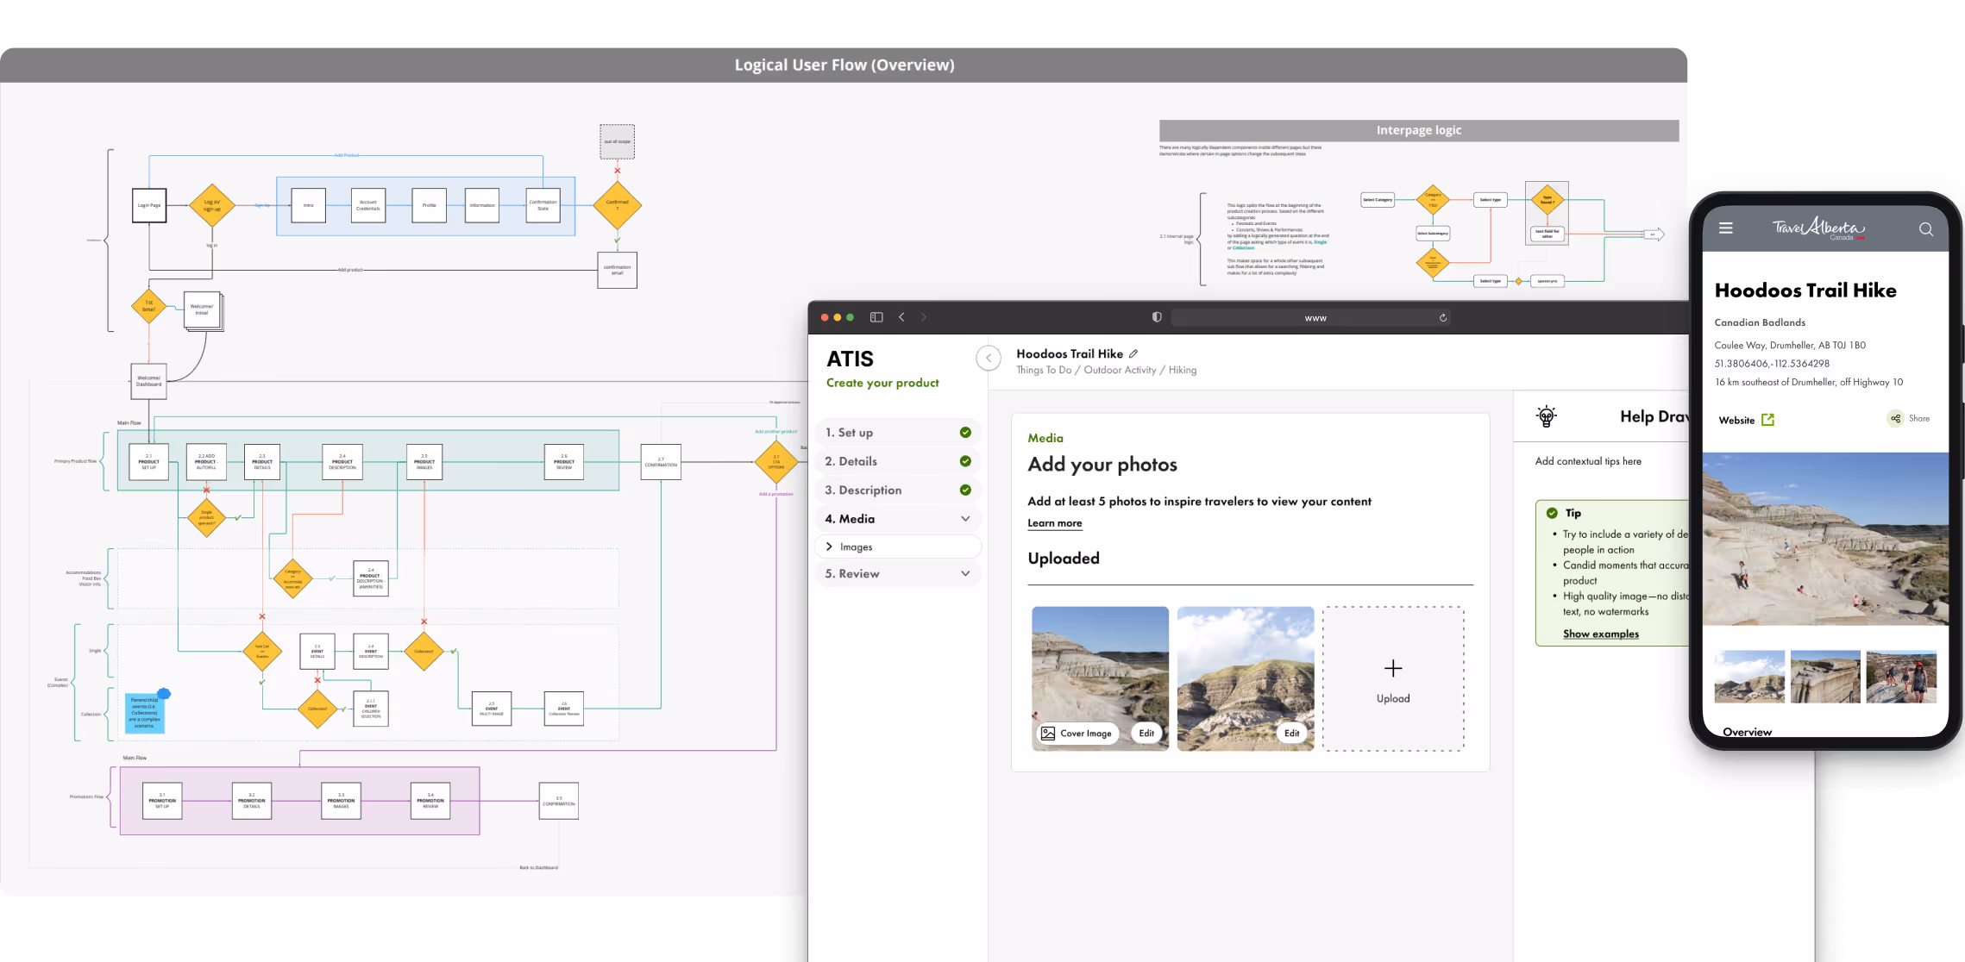This screenshot has height=962, width=1965.
Task: Expand the Images sub-item
Action: pos(829,547)
